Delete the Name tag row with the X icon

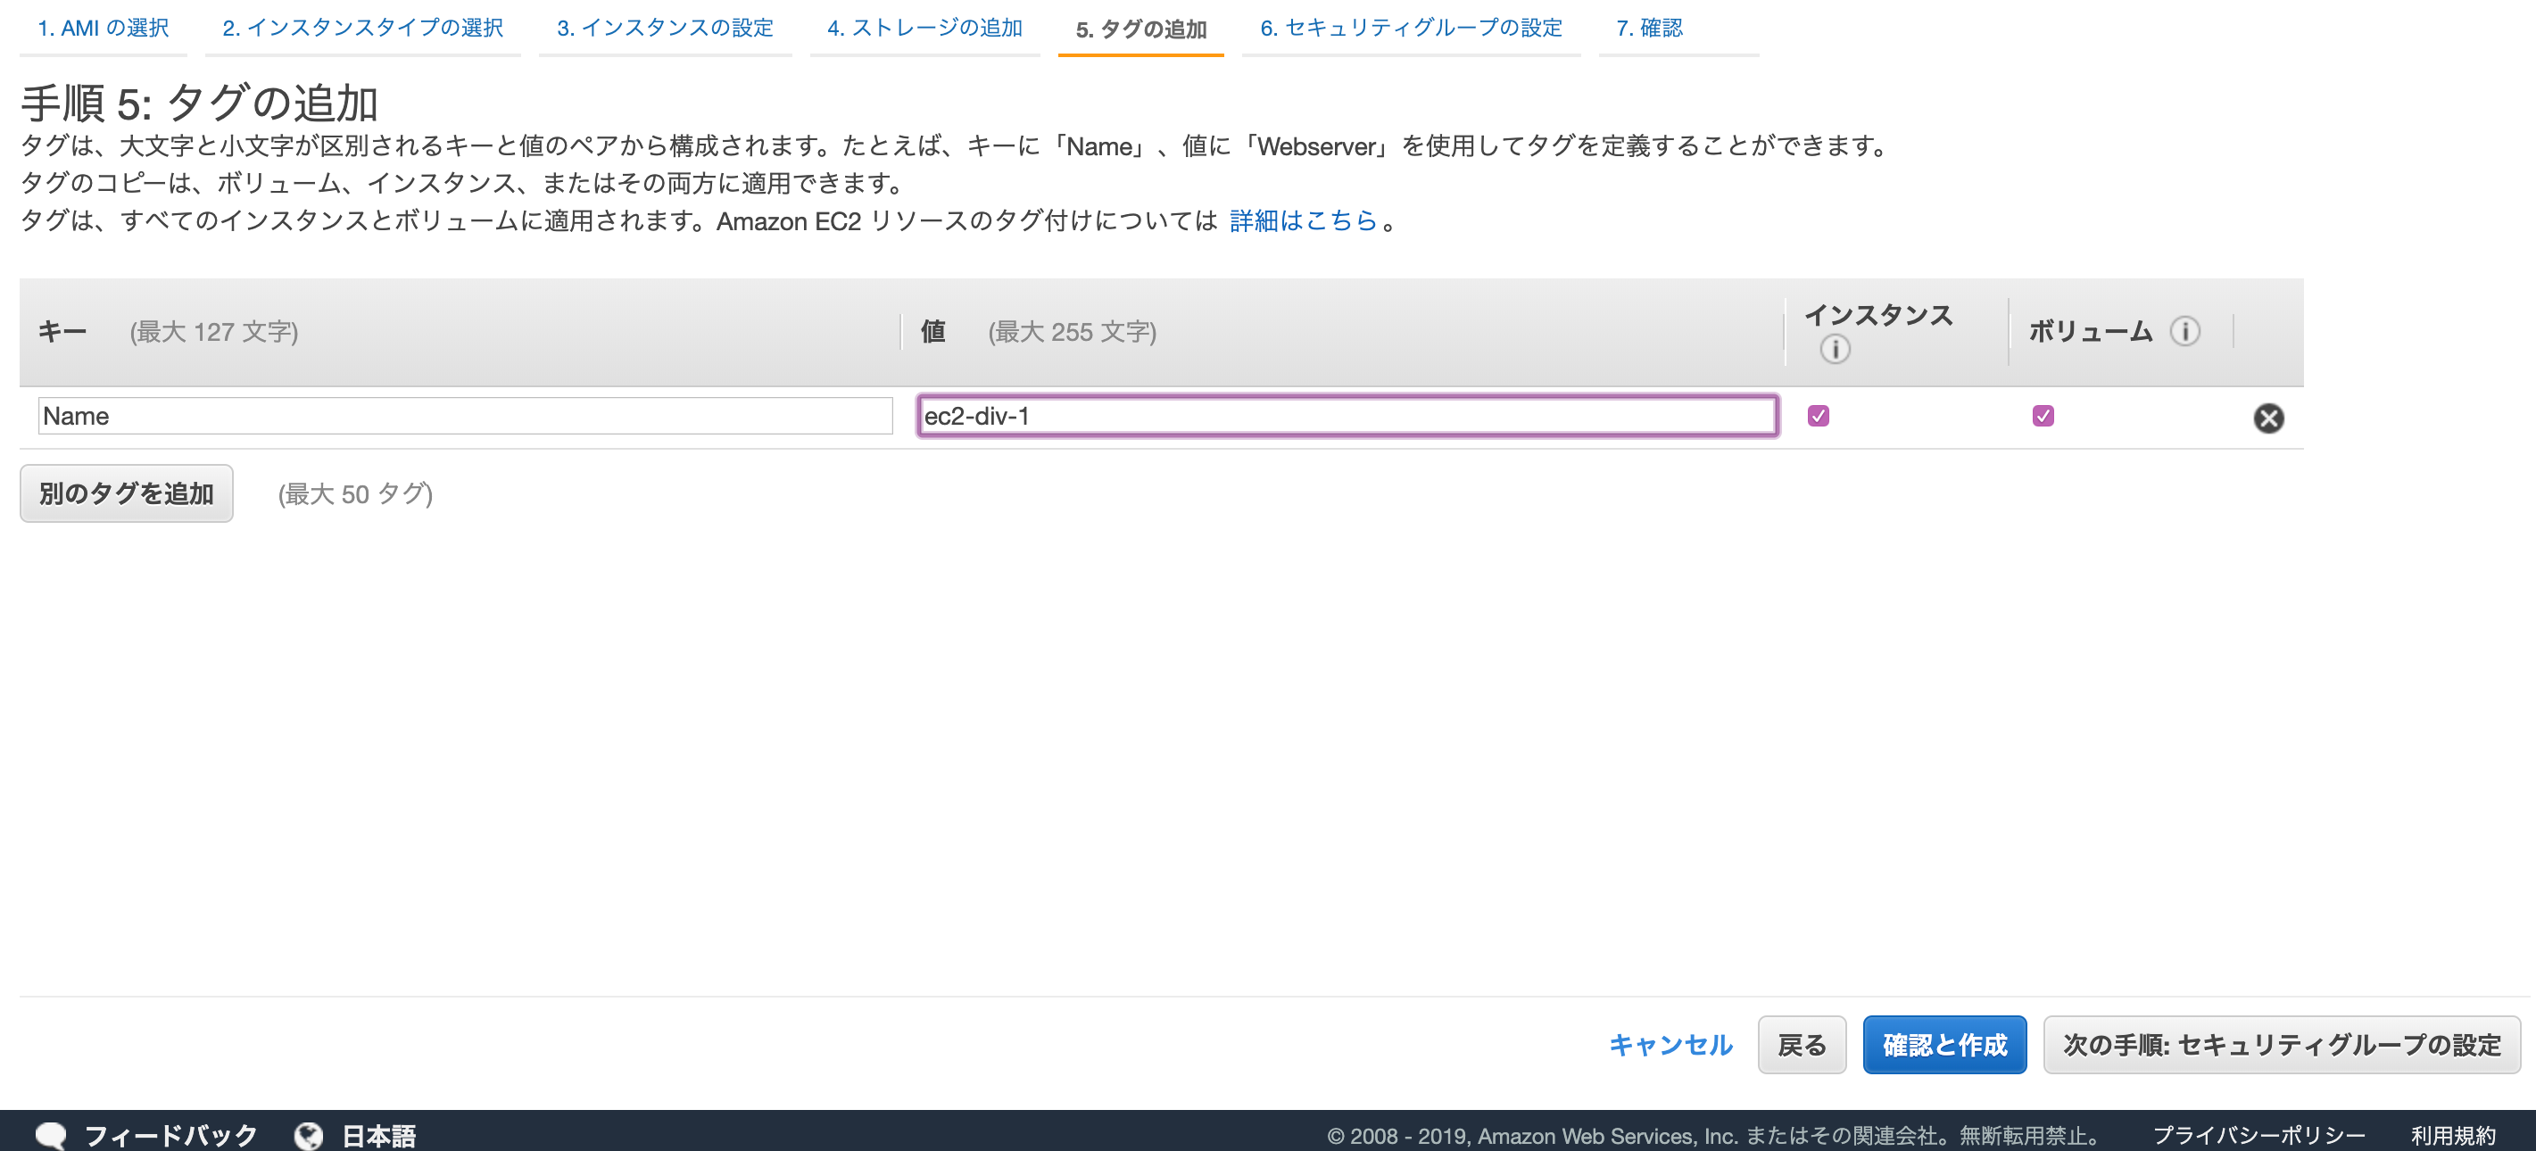click(2270, 418)
